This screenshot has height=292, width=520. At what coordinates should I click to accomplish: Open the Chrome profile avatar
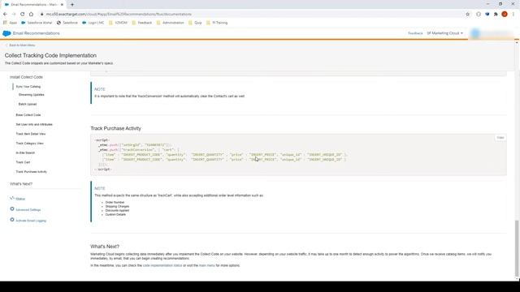[x=505, y=15]
